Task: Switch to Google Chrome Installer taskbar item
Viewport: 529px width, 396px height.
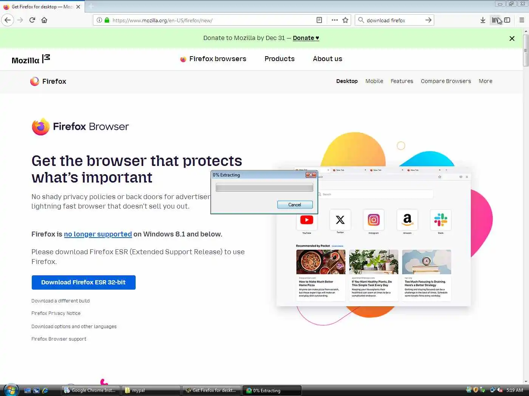Action: point(91,390)
